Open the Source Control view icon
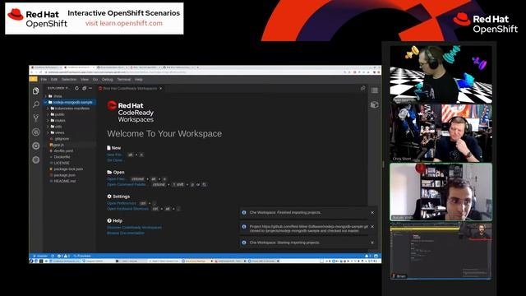The width and height of the screenshot is (526, 296). click(36, 118)
